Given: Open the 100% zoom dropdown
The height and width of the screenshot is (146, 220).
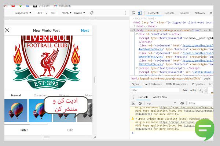Looking at the screenshot, I should click(67, 13).
